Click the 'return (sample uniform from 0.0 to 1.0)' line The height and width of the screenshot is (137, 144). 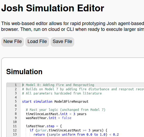76,135
